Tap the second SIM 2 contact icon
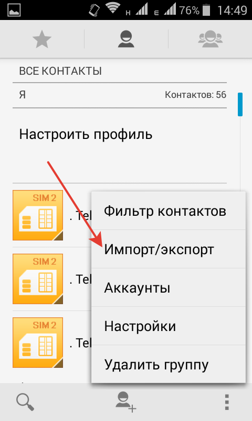Viewport: 252px width, 421px height. 38,279
